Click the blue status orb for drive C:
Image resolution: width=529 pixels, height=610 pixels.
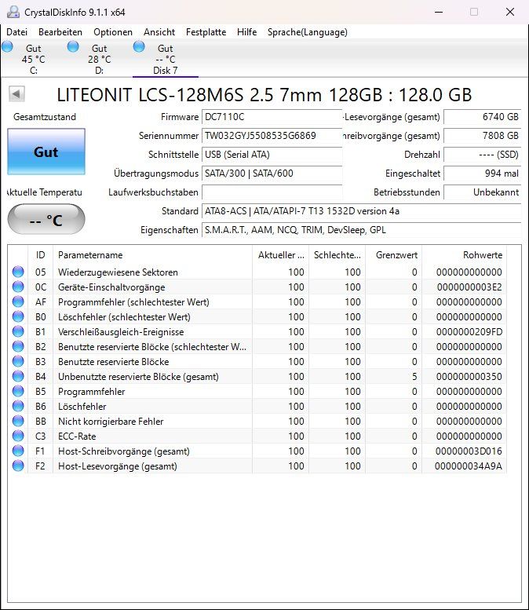tap(7, 46)
